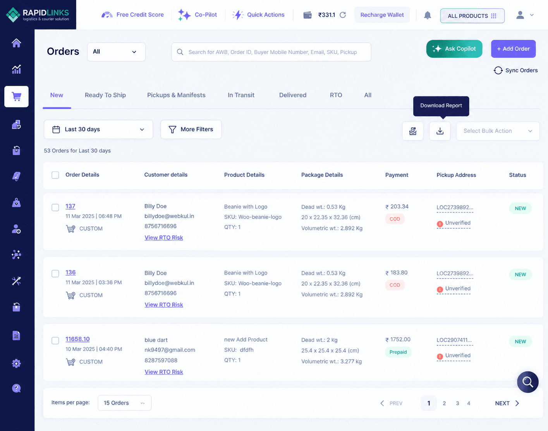Click the Add Order button
The height and width of the screenshot is (431, 548).
click(x=514, y=49)
